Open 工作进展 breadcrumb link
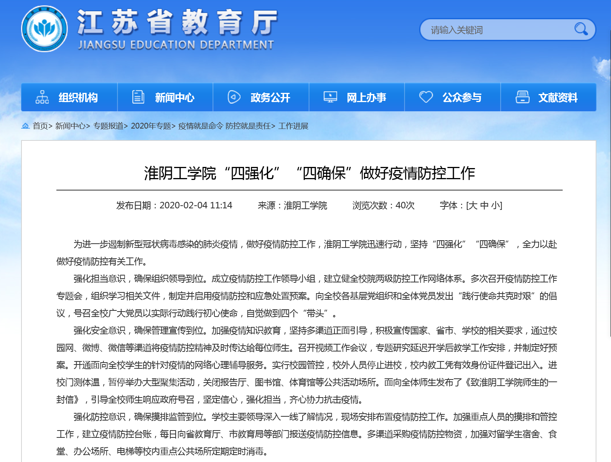 click(293, 126)
